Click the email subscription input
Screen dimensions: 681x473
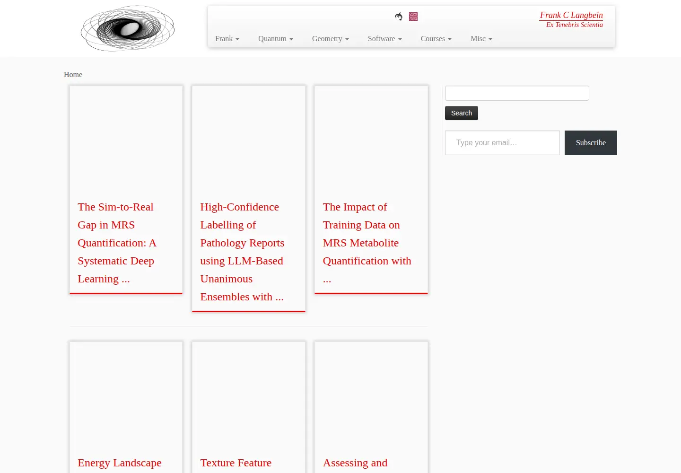pyautogui.click(x=502, y=143)
